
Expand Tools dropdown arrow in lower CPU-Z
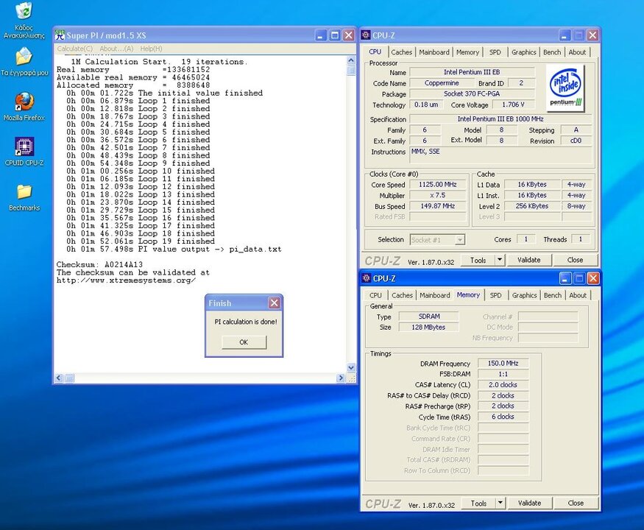[500, 503]
